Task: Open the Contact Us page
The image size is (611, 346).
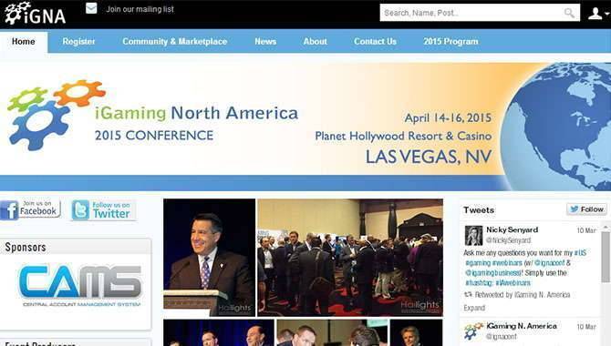Action: [x=375, y=41]
